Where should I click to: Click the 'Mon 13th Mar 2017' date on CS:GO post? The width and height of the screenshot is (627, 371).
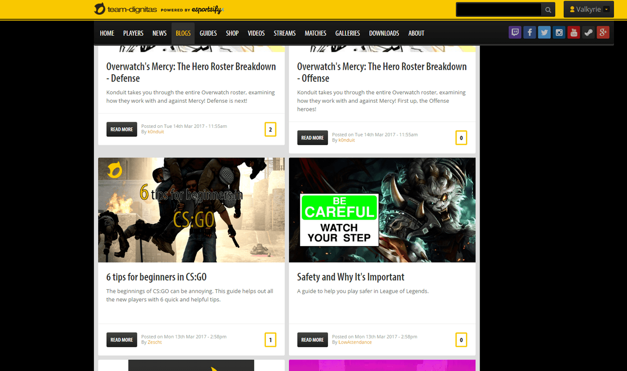186,337
